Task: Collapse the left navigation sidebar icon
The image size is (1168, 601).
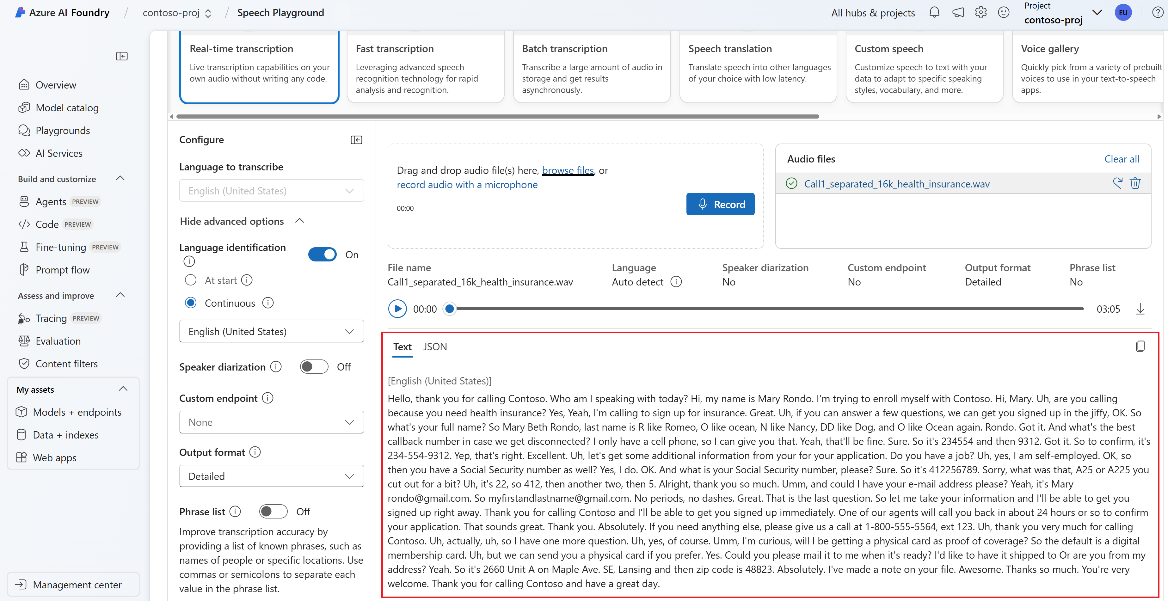Action: click(x=121, y=56)
